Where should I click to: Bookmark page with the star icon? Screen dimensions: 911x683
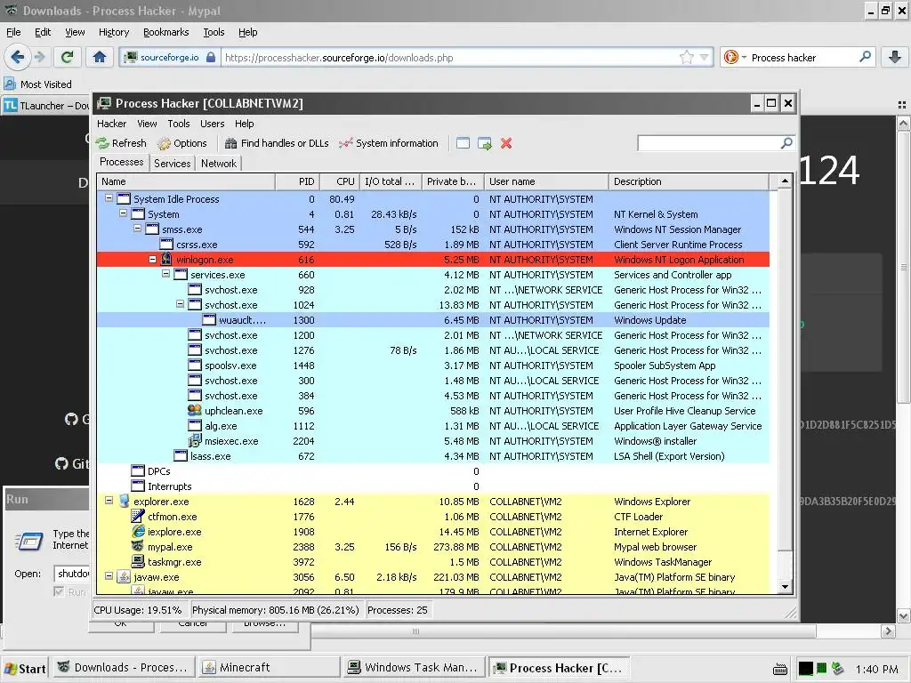point(687,57)
